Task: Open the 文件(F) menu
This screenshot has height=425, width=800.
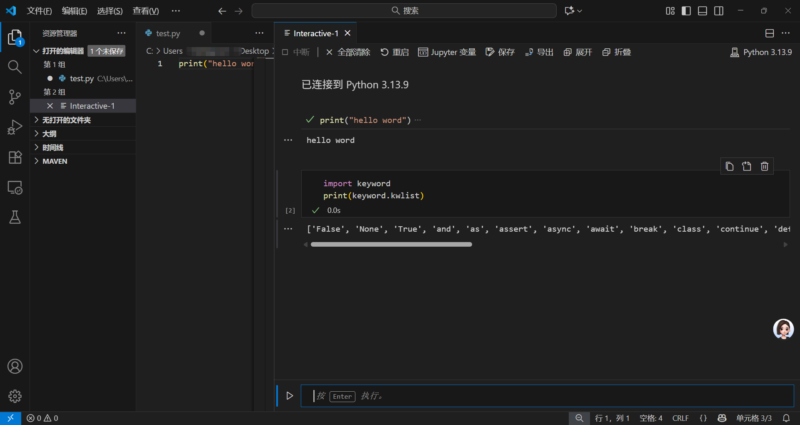Action: point(39,11)
